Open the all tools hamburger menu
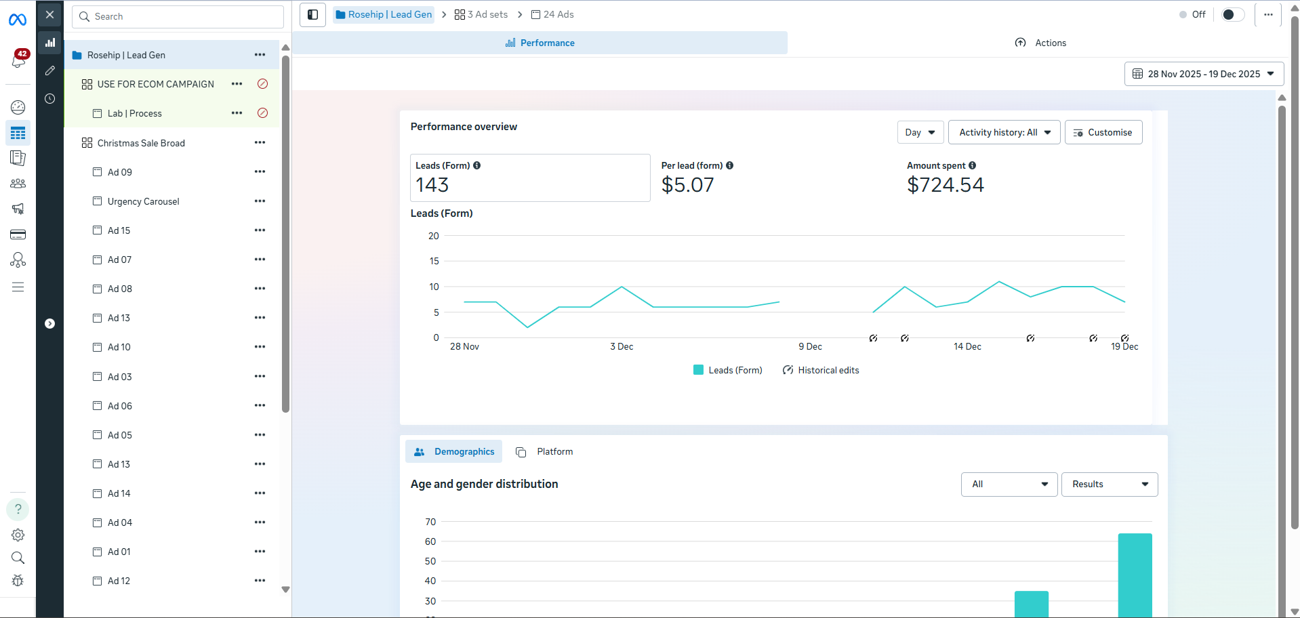This screenshot has width=1300, height=618. [x=18, y=287]
